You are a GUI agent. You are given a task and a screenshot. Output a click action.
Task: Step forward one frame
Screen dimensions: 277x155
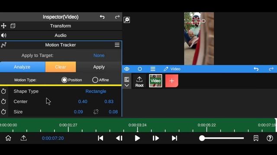pyautogui.click(x=156, y=138)
